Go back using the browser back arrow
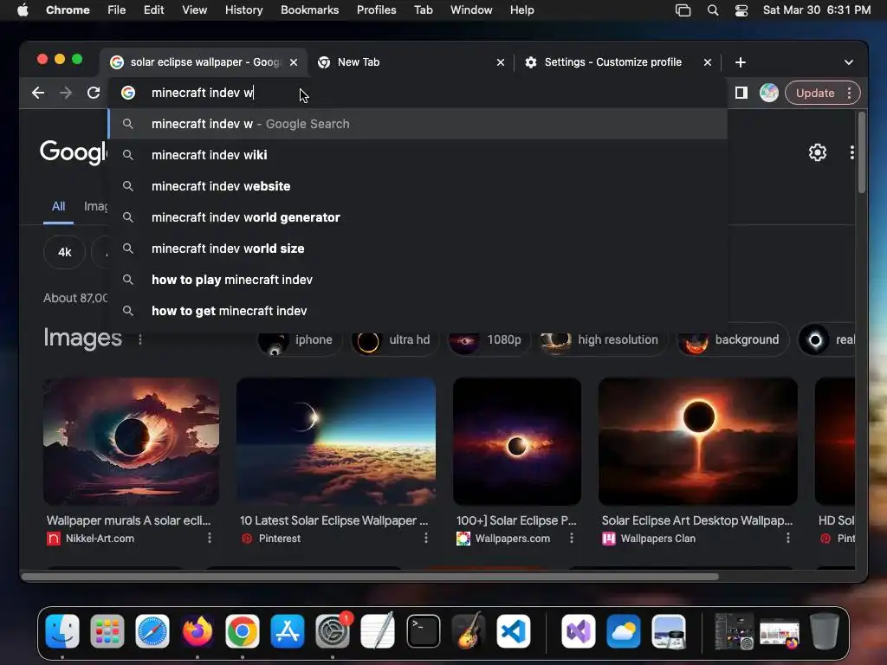The image size is (887, 665). (38, 93)
